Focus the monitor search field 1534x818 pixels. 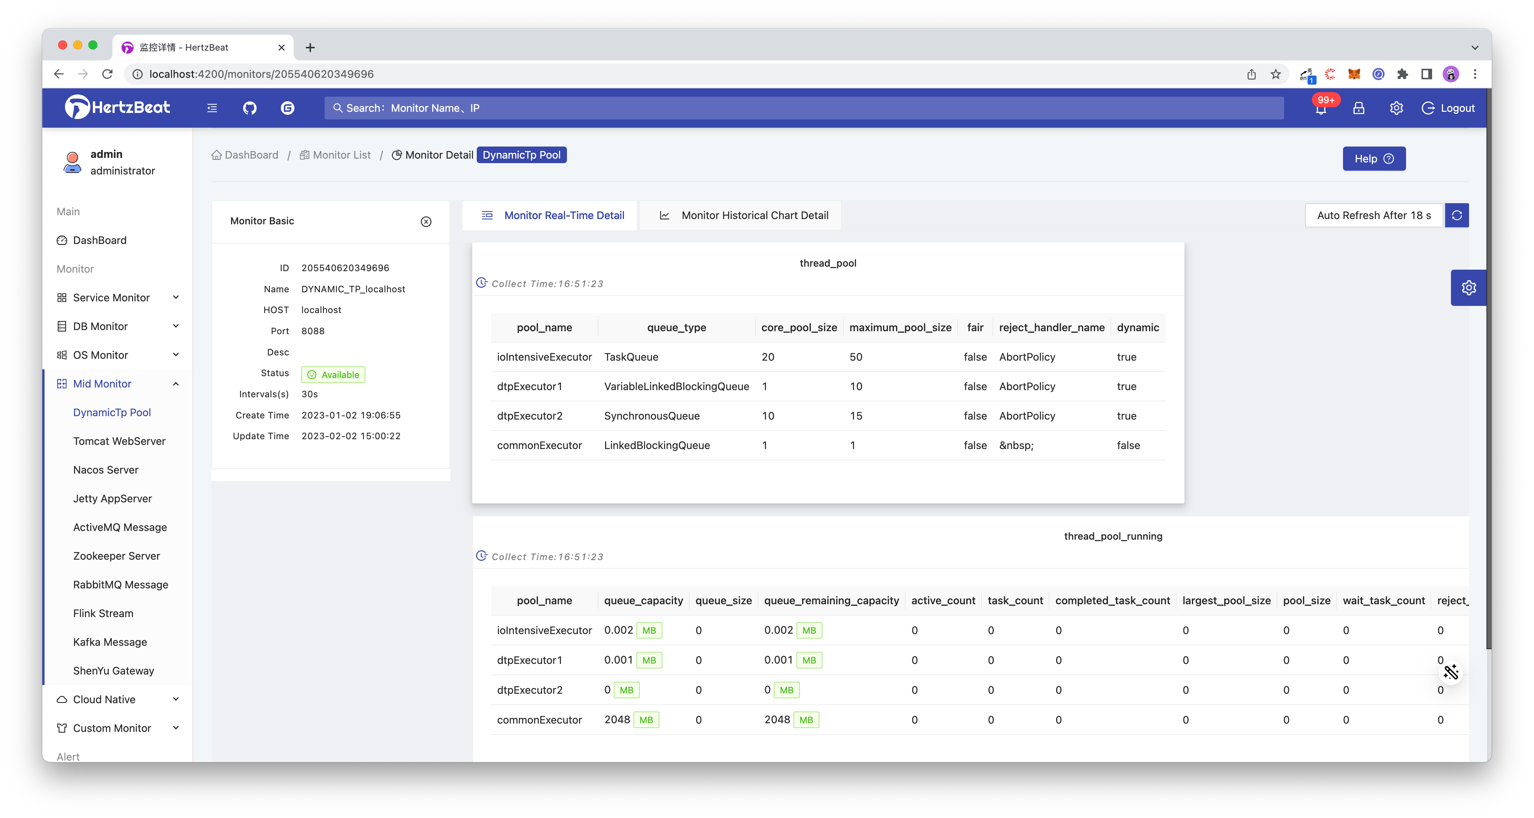[804, 108]
